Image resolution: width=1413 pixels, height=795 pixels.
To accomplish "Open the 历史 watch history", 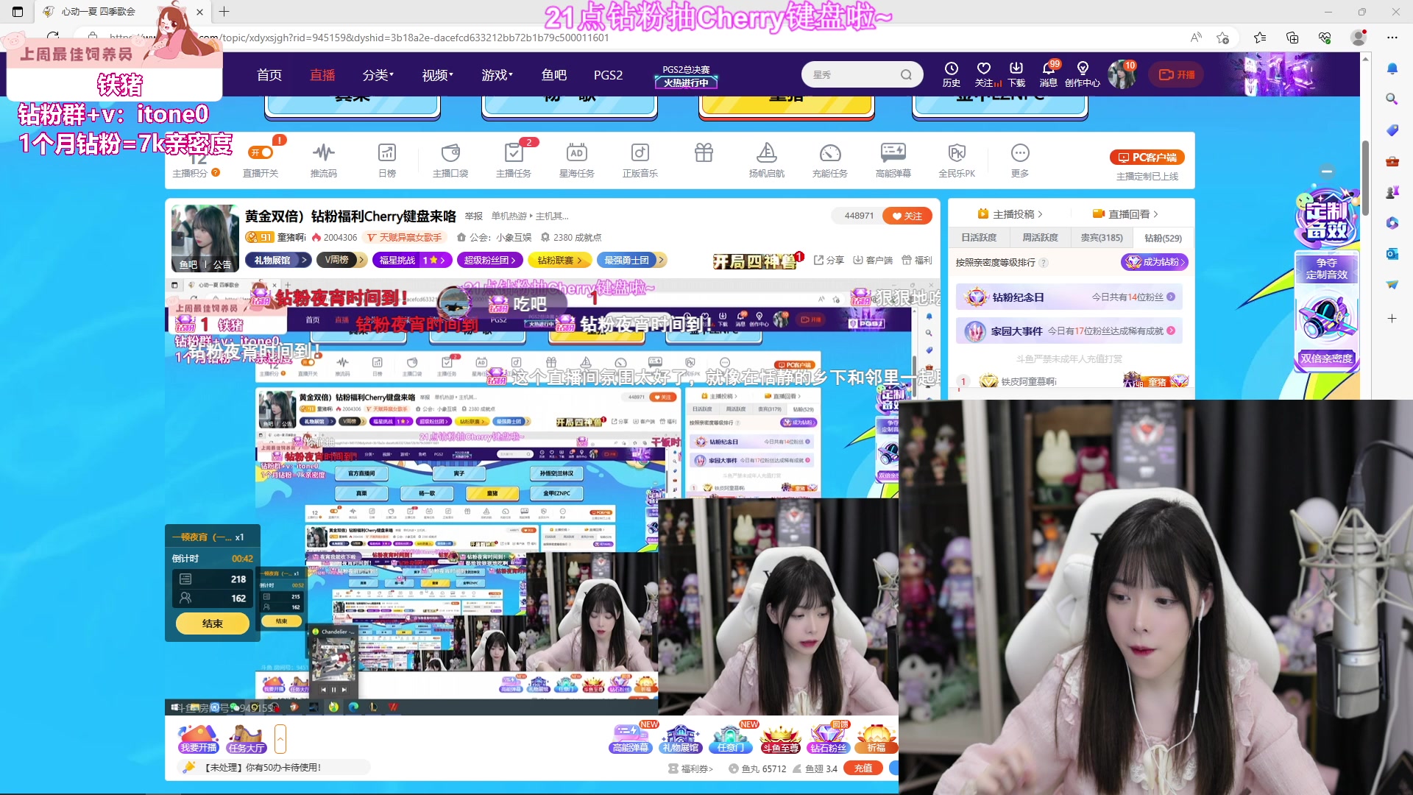I will pyautogui.click(x=952, y=74).
